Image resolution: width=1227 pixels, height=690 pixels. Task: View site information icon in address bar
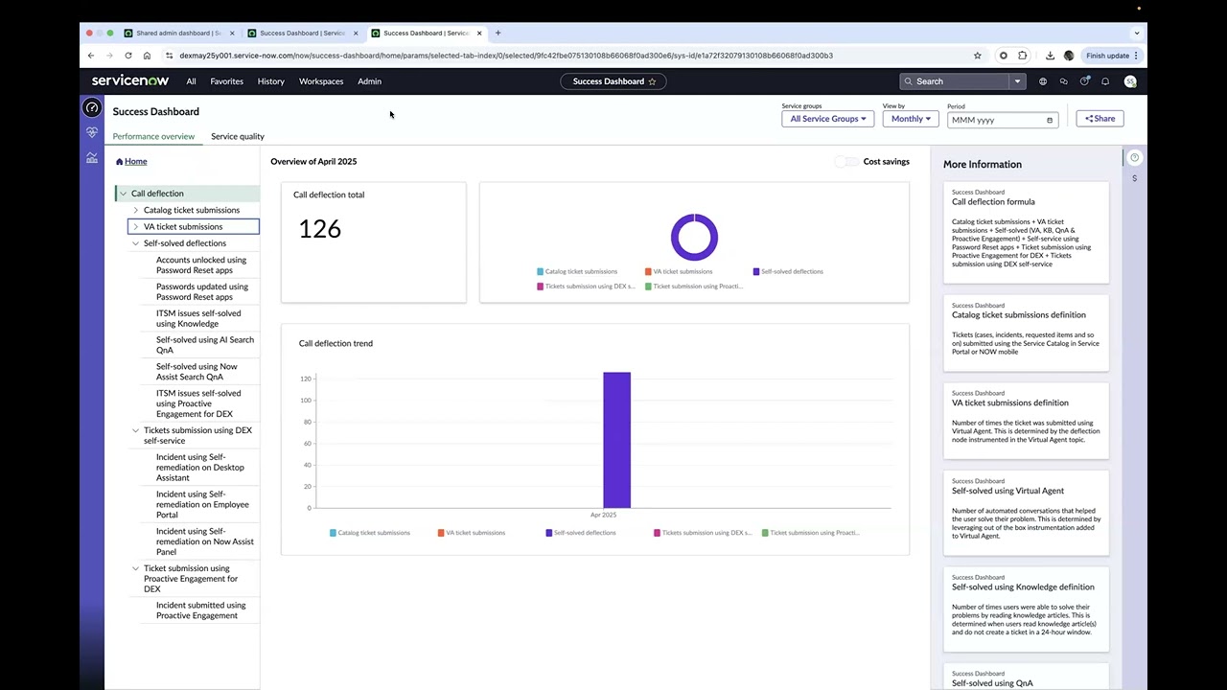(170, 56)
